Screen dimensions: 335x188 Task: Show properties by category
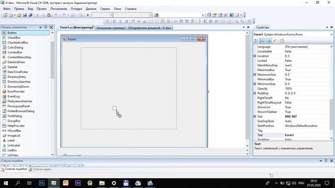pos(256,41)
